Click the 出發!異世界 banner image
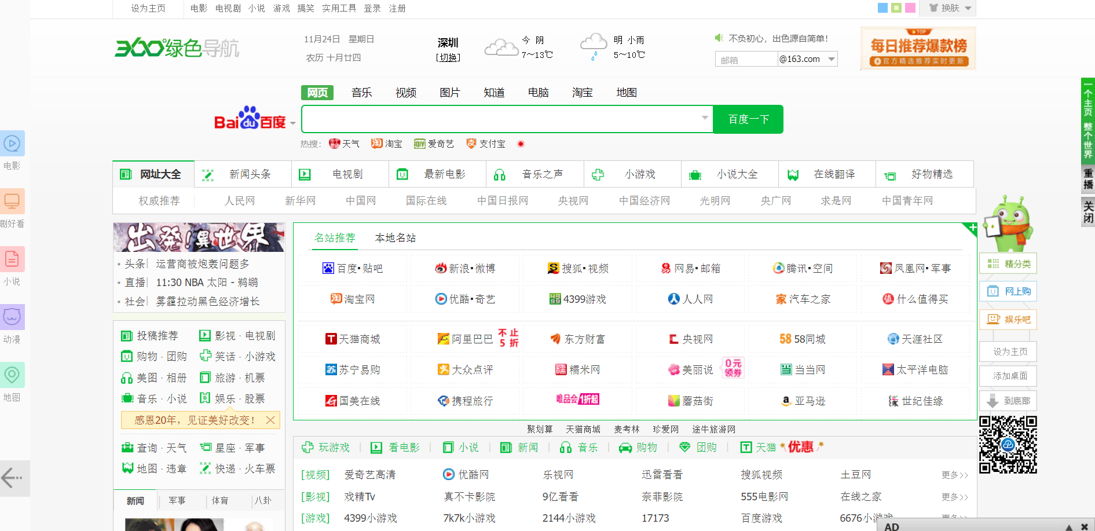Screen dimensions: 1095x531 click(199, 237)
